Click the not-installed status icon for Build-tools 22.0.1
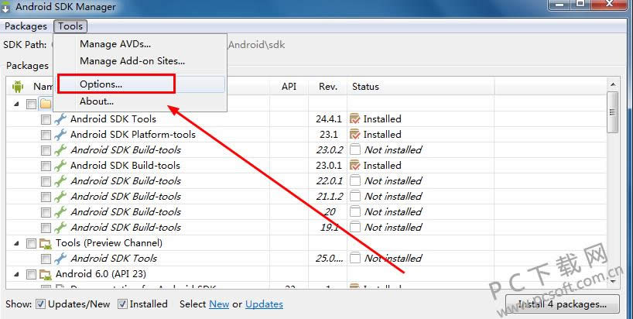Image resolution: width=633 pixels, height=319 pixels. [x=355, y=181]
